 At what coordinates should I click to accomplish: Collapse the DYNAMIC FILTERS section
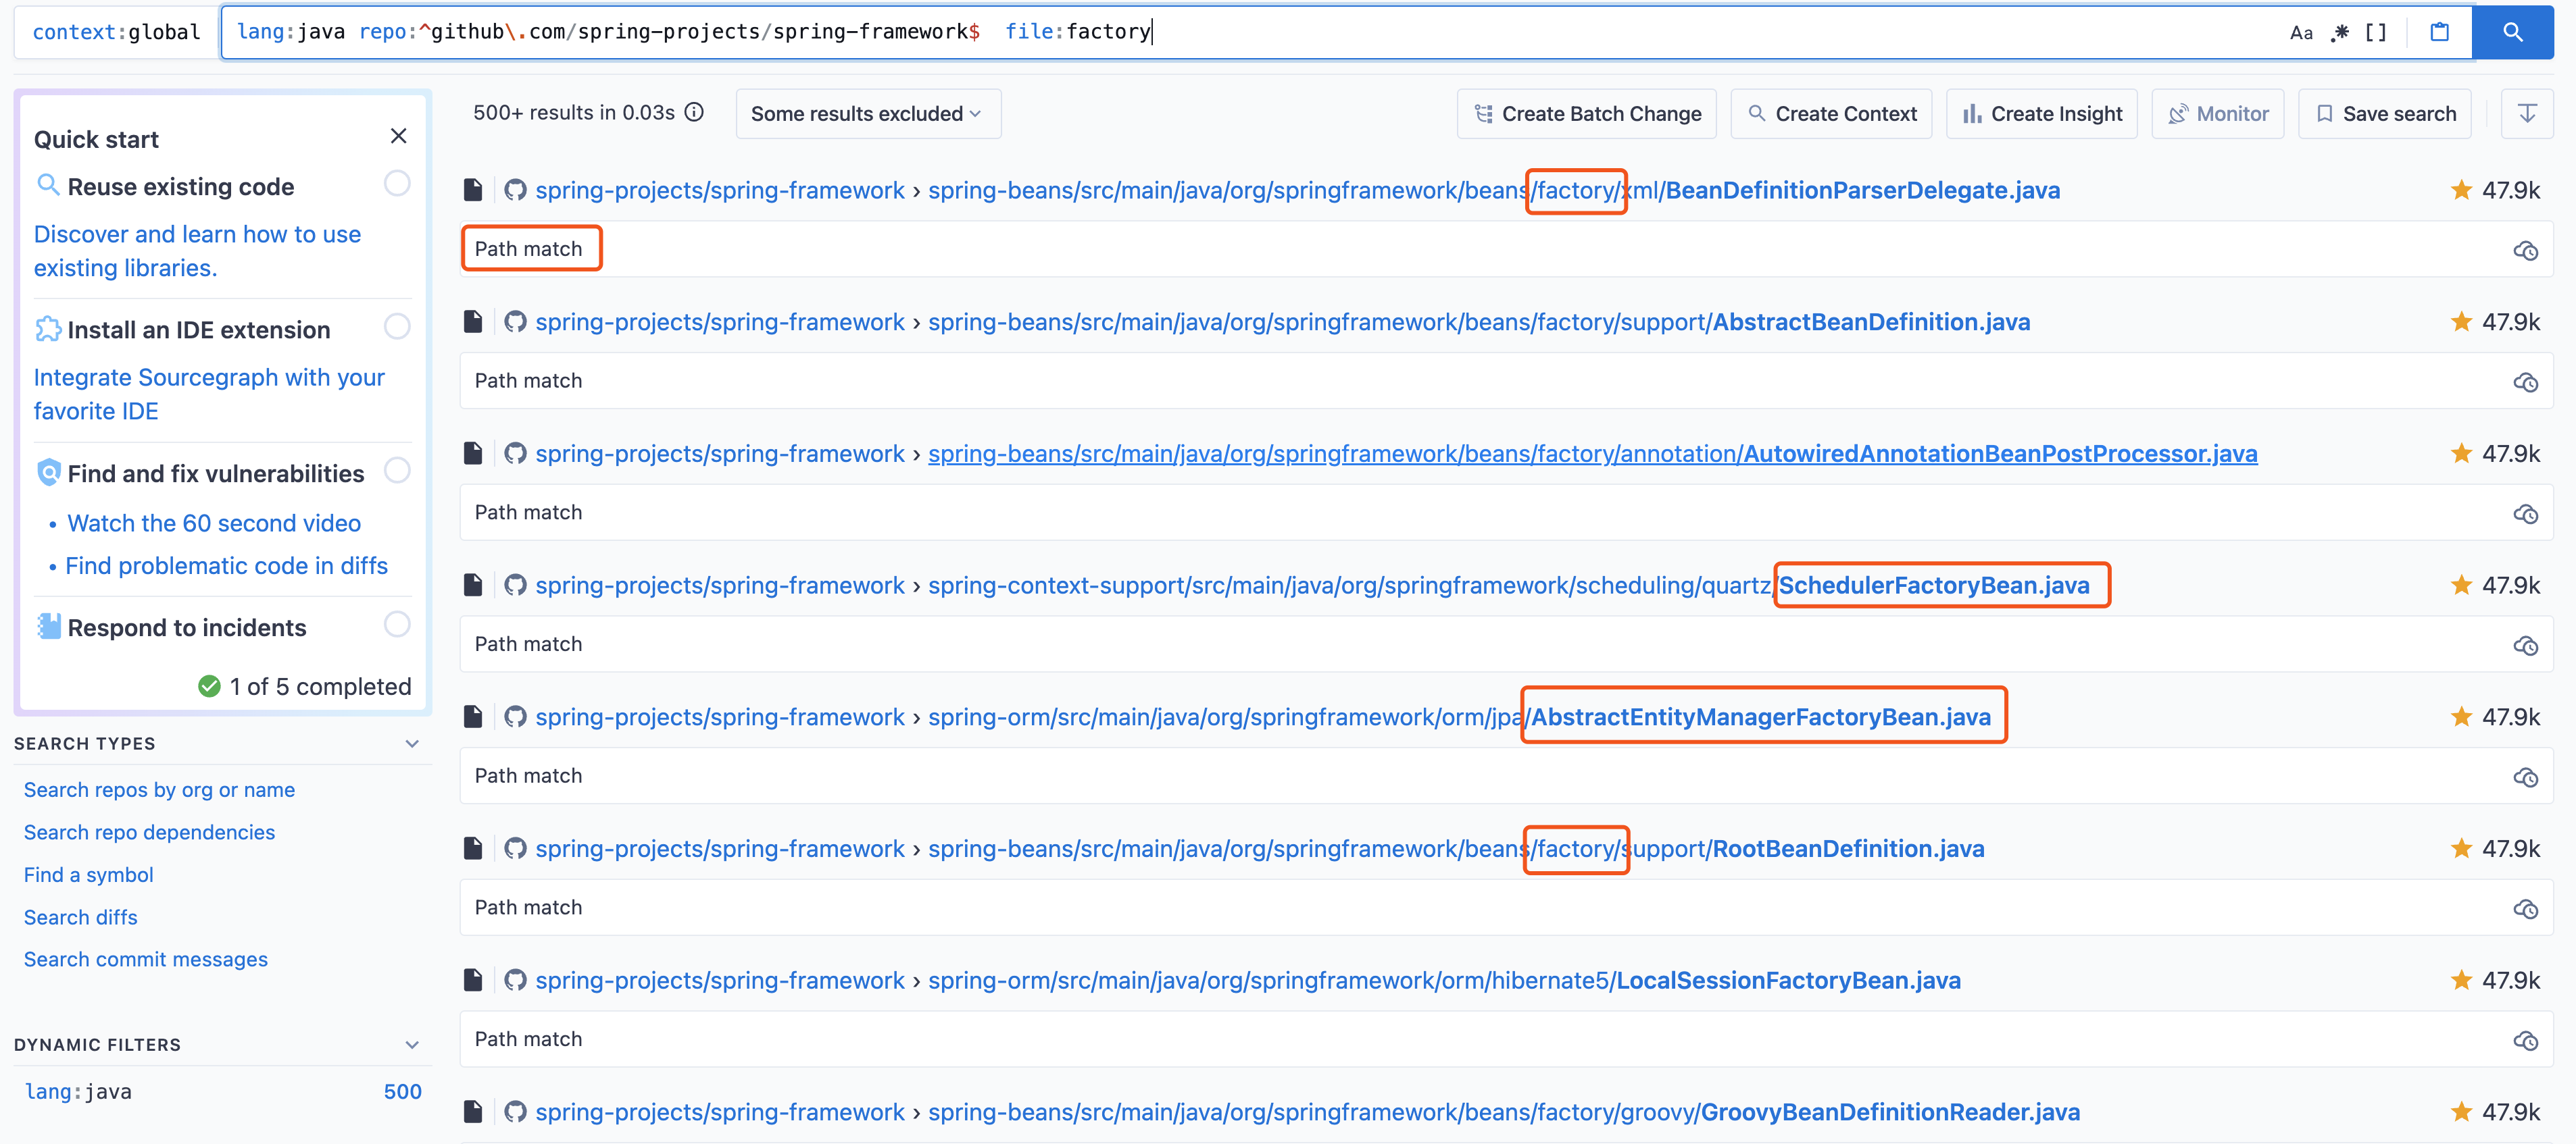click(412, 1045)
